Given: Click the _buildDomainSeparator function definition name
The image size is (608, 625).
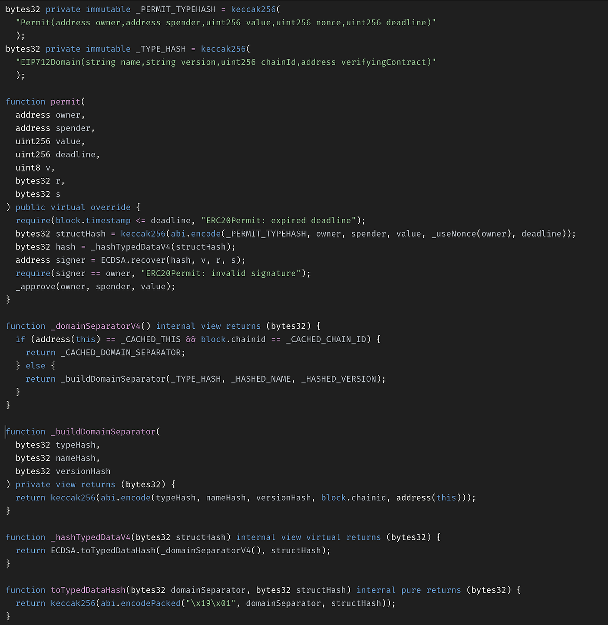Looking at the screenshot, I should (x=103, y=432).
